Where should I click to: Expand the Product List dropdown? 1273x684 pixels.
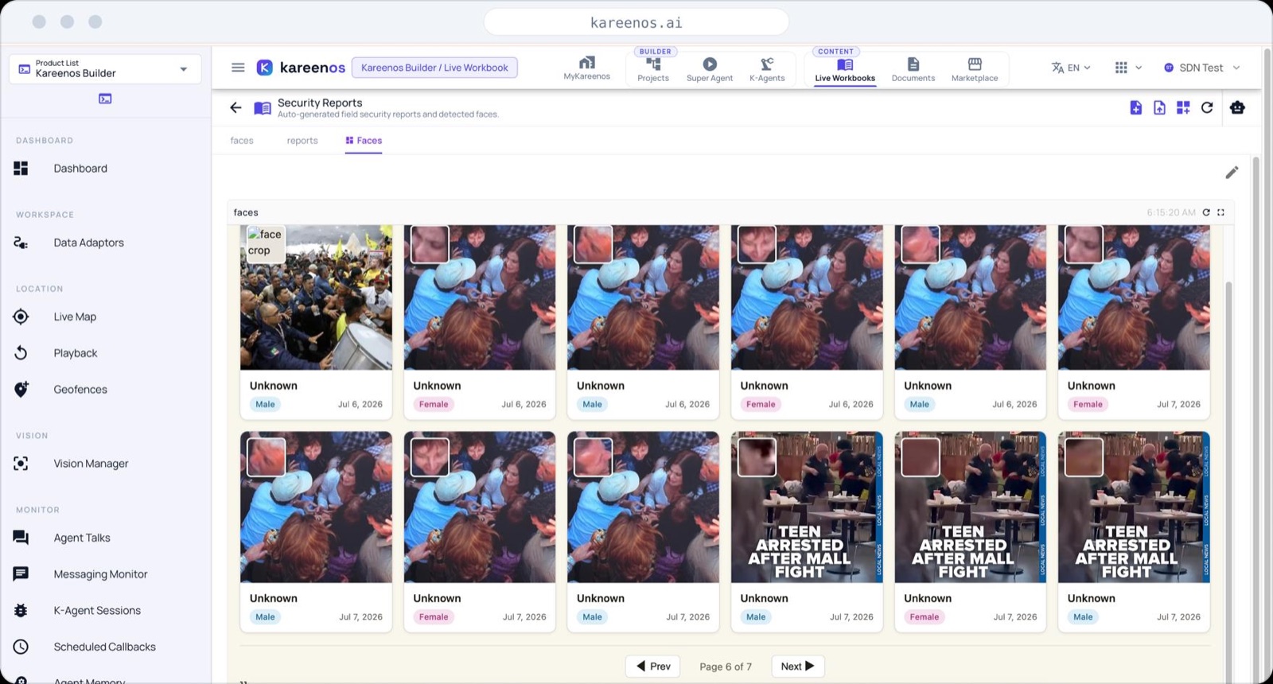(x=105, y=68)
